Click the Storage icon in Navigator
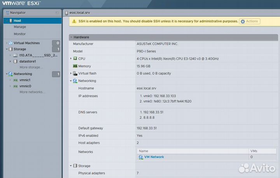280x178 pixels. pyautogui.click(x=11, y=49)
